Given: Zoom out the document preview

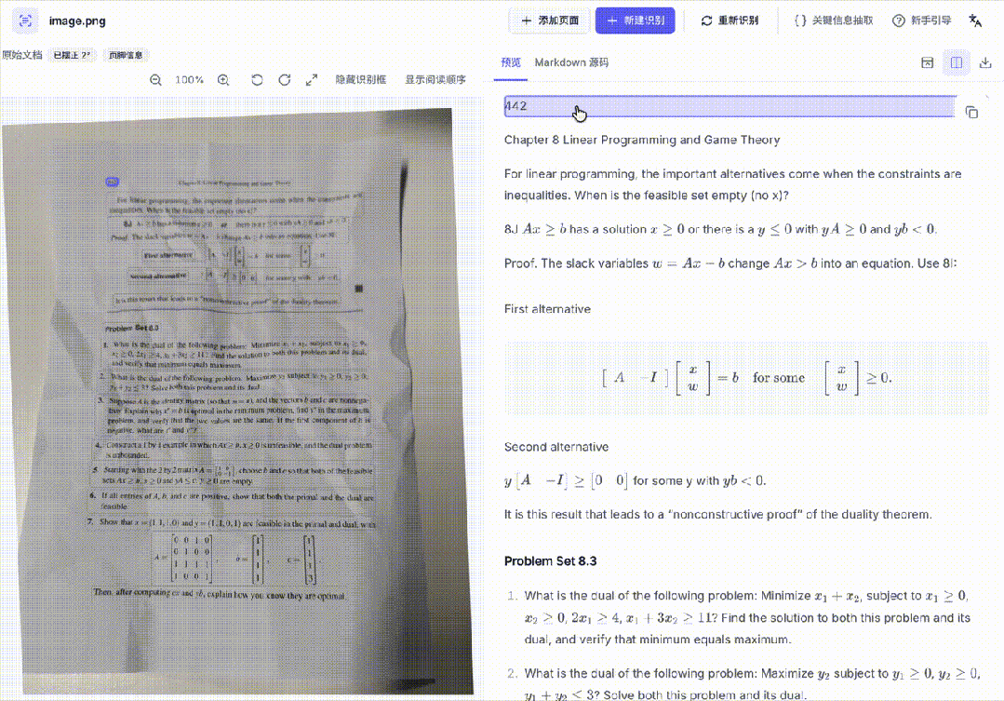Looking at the screenshot, I should [155, 80].
